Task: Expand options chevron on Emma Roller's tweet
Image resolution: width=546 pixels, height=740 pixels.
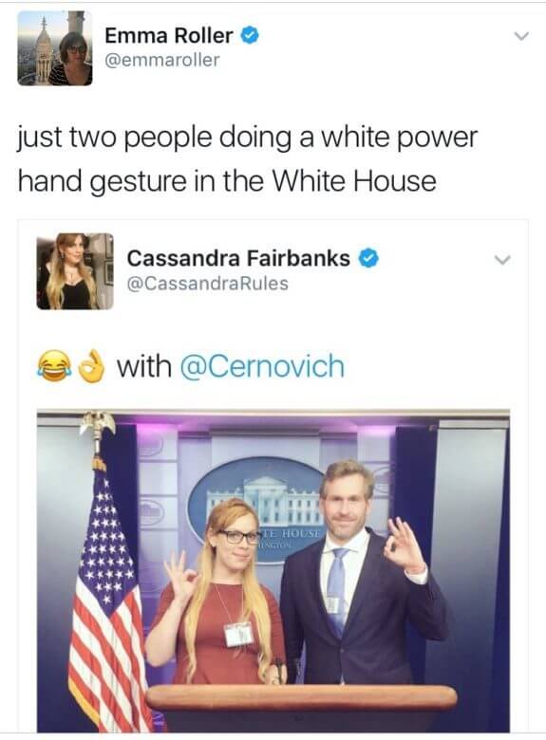Action: [x=521, y=36]
